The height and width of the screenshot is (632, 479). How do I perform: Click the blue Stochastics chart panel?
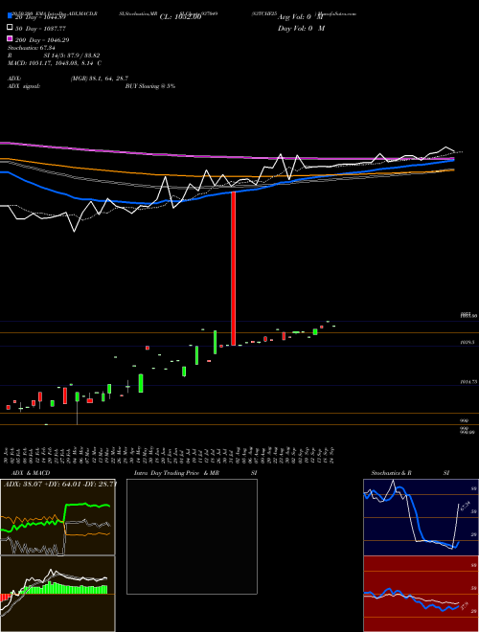421,517
